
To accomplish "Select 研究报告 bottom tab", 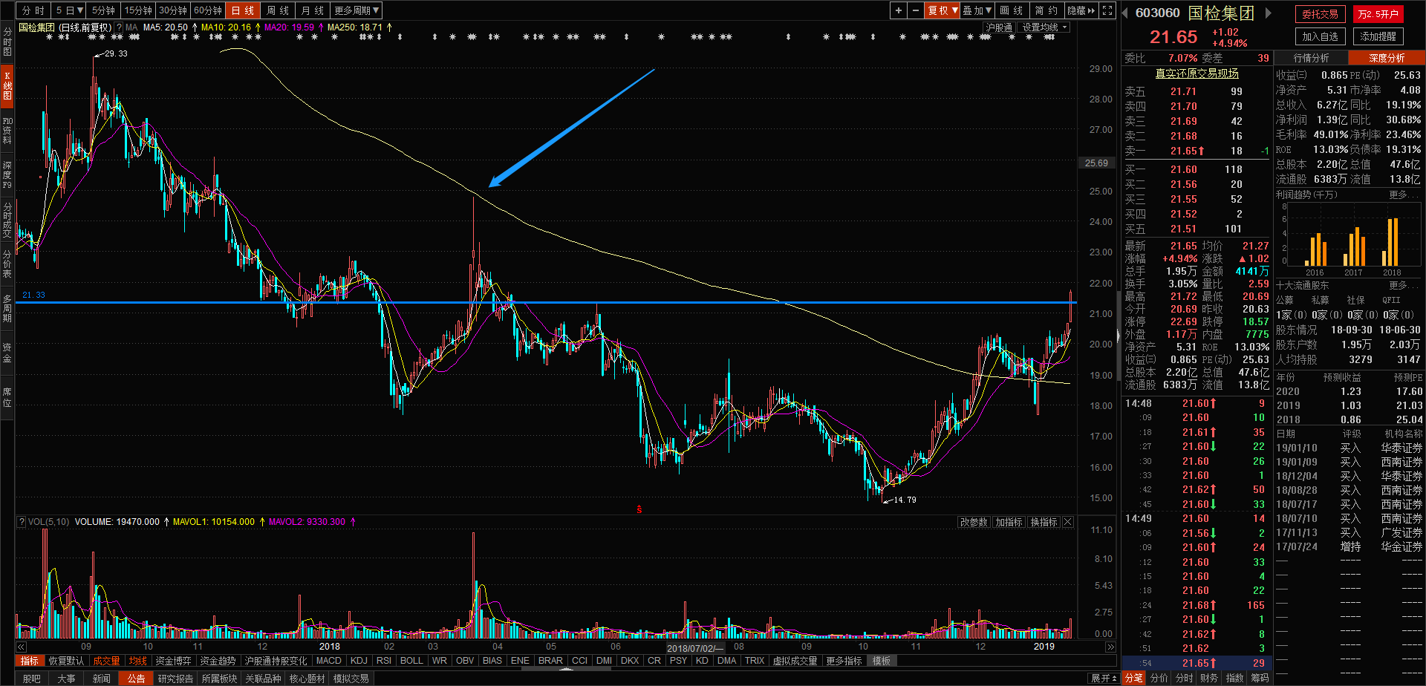I will (175, 679).
